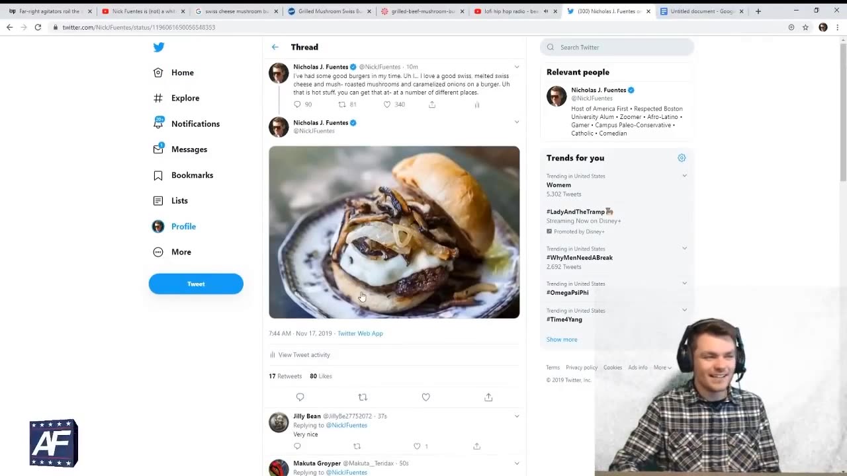
Task: View analytics icon of first tweet
Action: point(476,104)
